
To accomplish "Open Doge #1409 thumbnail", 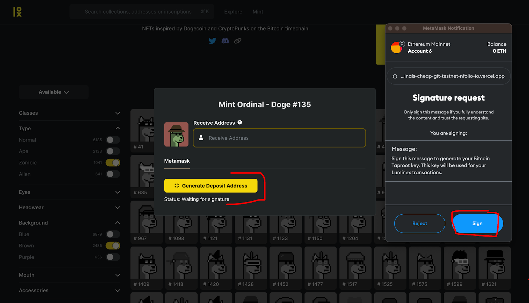I will coord(146,268).
